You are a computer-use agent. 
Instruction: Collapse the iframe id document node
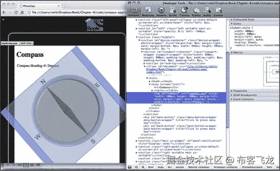[x=145, y=66]
